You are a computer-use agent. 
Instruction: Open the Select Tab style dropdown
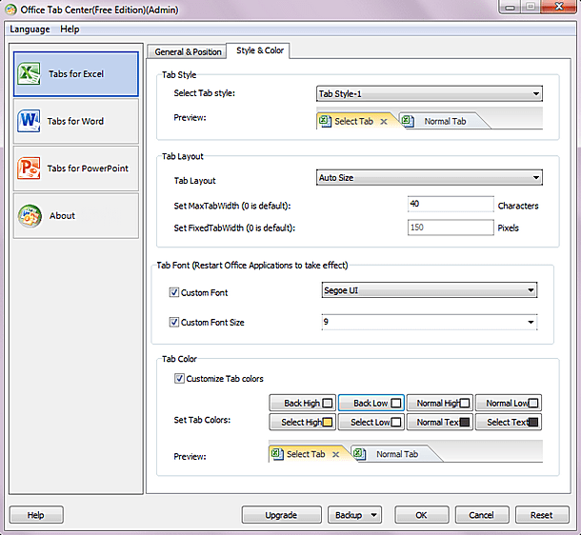[x=429, y=93]
